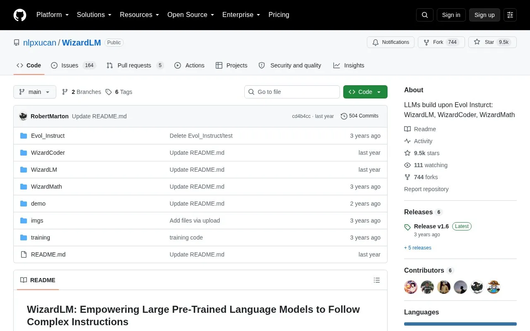
Task: Open the main branch selector dropdown
Action: 35,92
